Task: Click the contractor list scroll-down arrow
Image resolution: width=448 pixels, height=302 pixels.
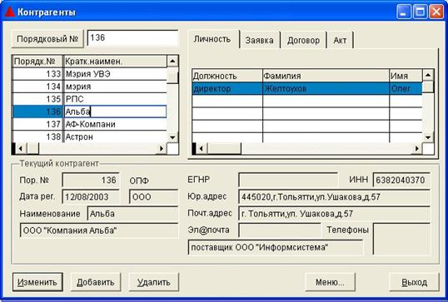Action: coord(172,137)
